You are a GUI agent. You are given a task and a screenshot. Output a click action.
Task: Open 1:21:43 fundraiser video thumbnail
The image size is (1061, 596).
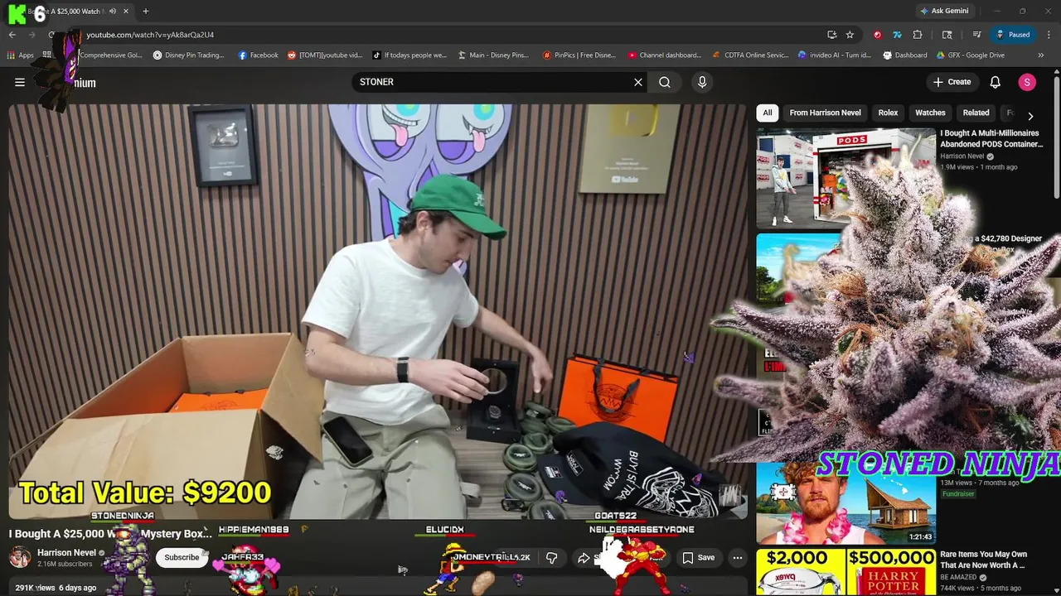(x=845, y=502)
